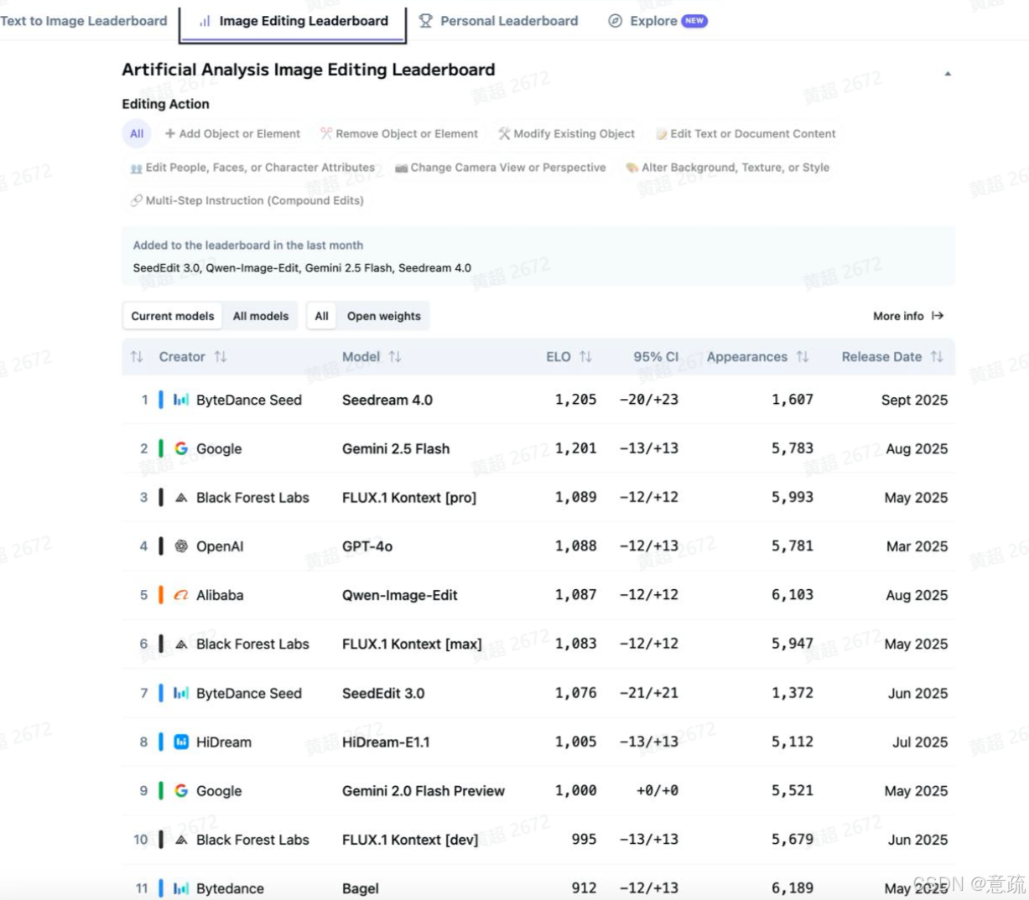This screenshot has width=1029, height=900.
Task: Show only Open weights models
Action: coord(384,316)
